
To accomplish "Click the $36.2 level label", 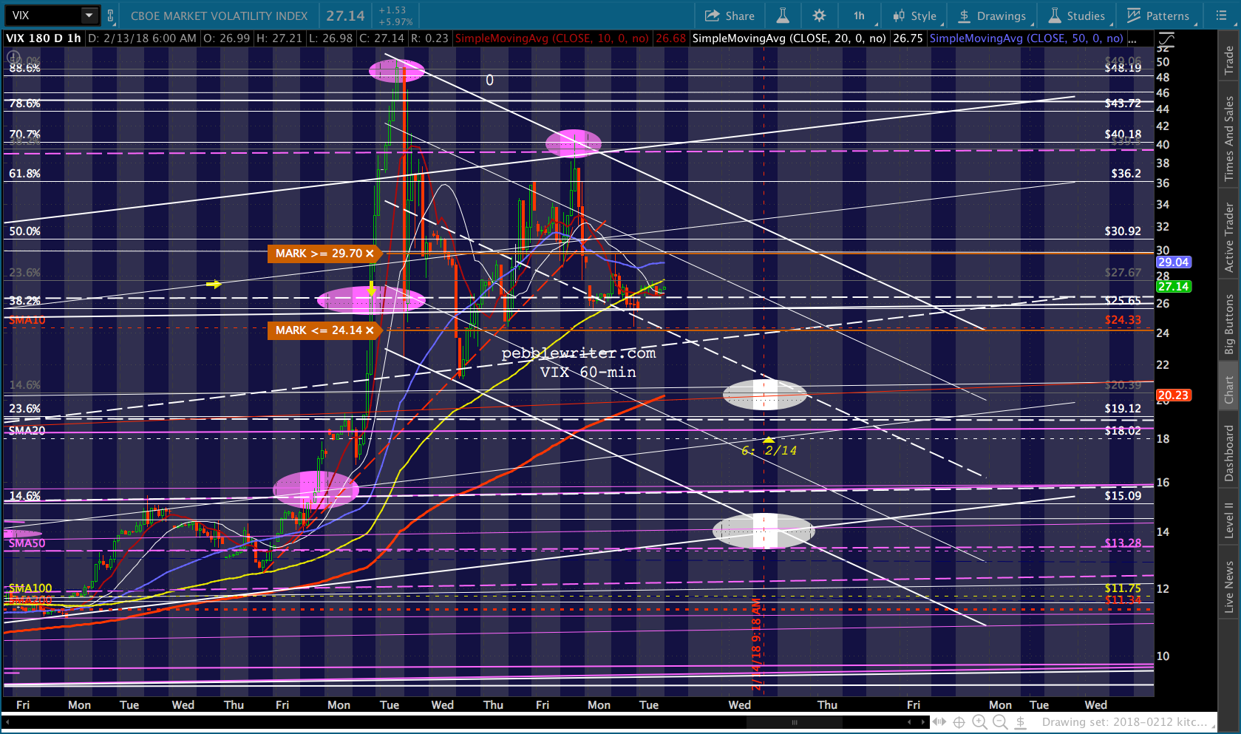I will (1126, 174).
